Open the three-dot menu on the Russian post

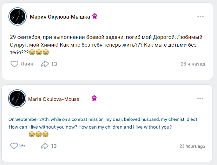(x=200, y=16)
